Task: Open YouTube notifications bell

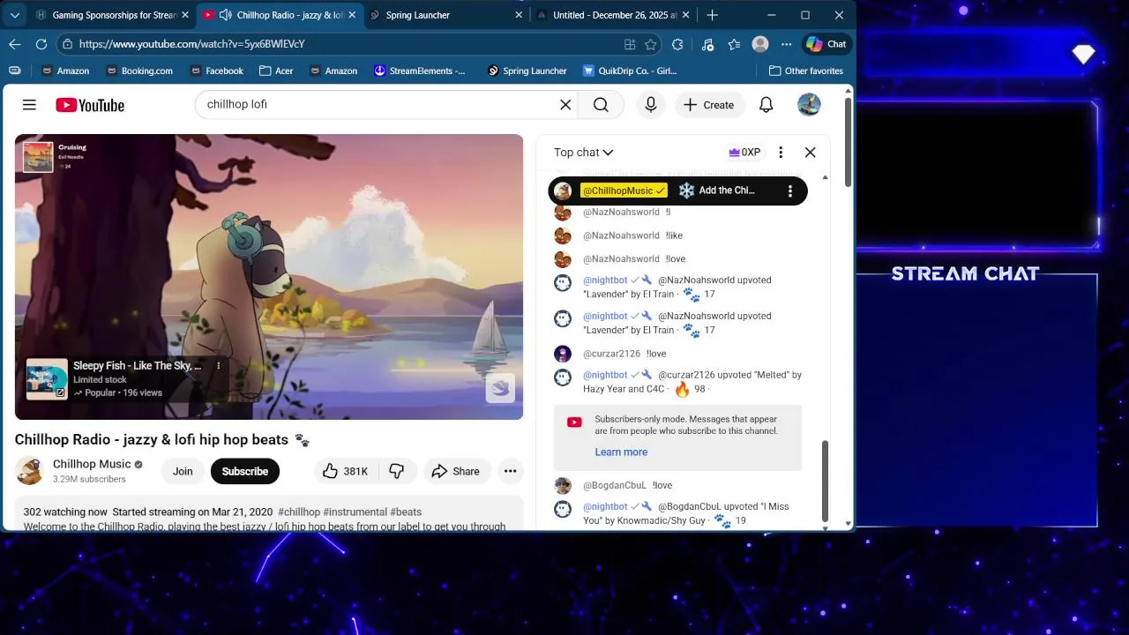Action: click(766, 105)
